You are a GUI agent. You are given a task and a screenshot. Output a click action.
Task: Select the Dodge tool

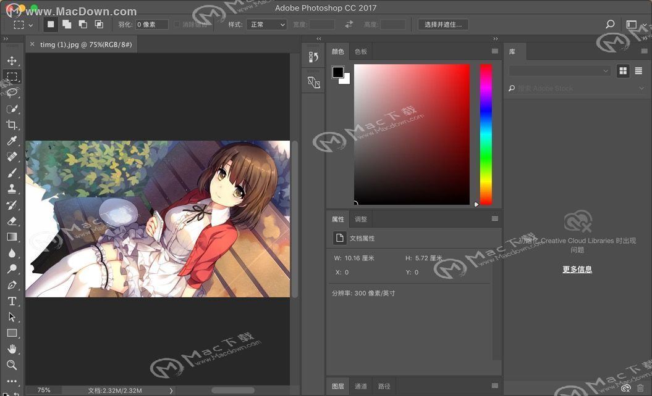[x=12, y=268]
